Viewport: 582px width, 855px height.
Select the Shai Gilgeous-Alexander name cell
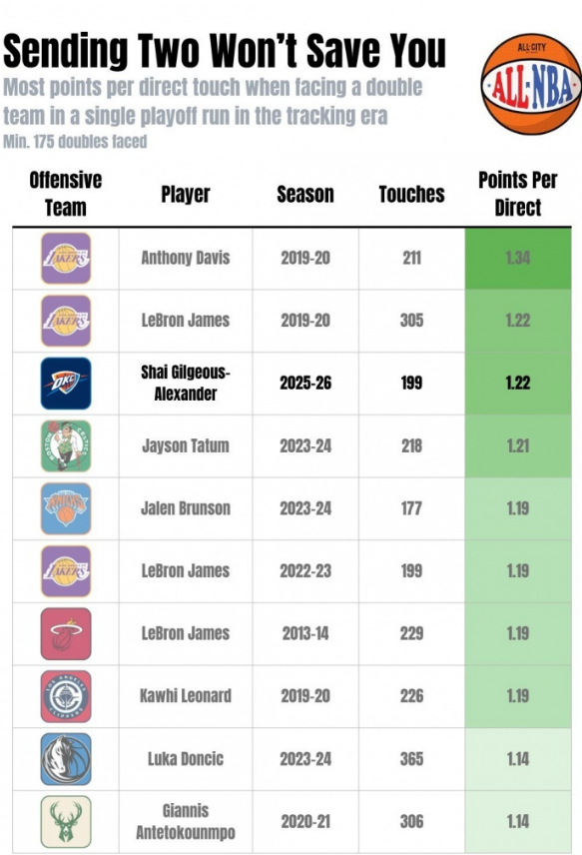coord(186,384)
